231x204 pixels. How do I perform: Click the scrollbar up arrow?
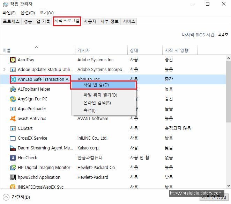pos(229,58)
